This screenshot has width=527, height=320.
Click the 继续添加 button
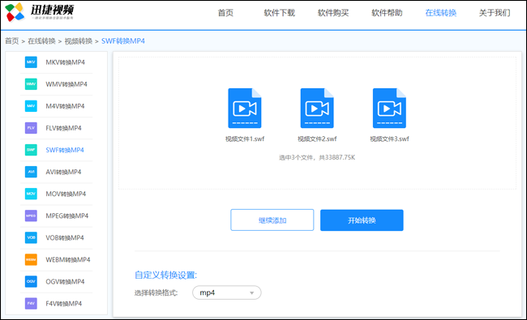click(x=272, y=220)
